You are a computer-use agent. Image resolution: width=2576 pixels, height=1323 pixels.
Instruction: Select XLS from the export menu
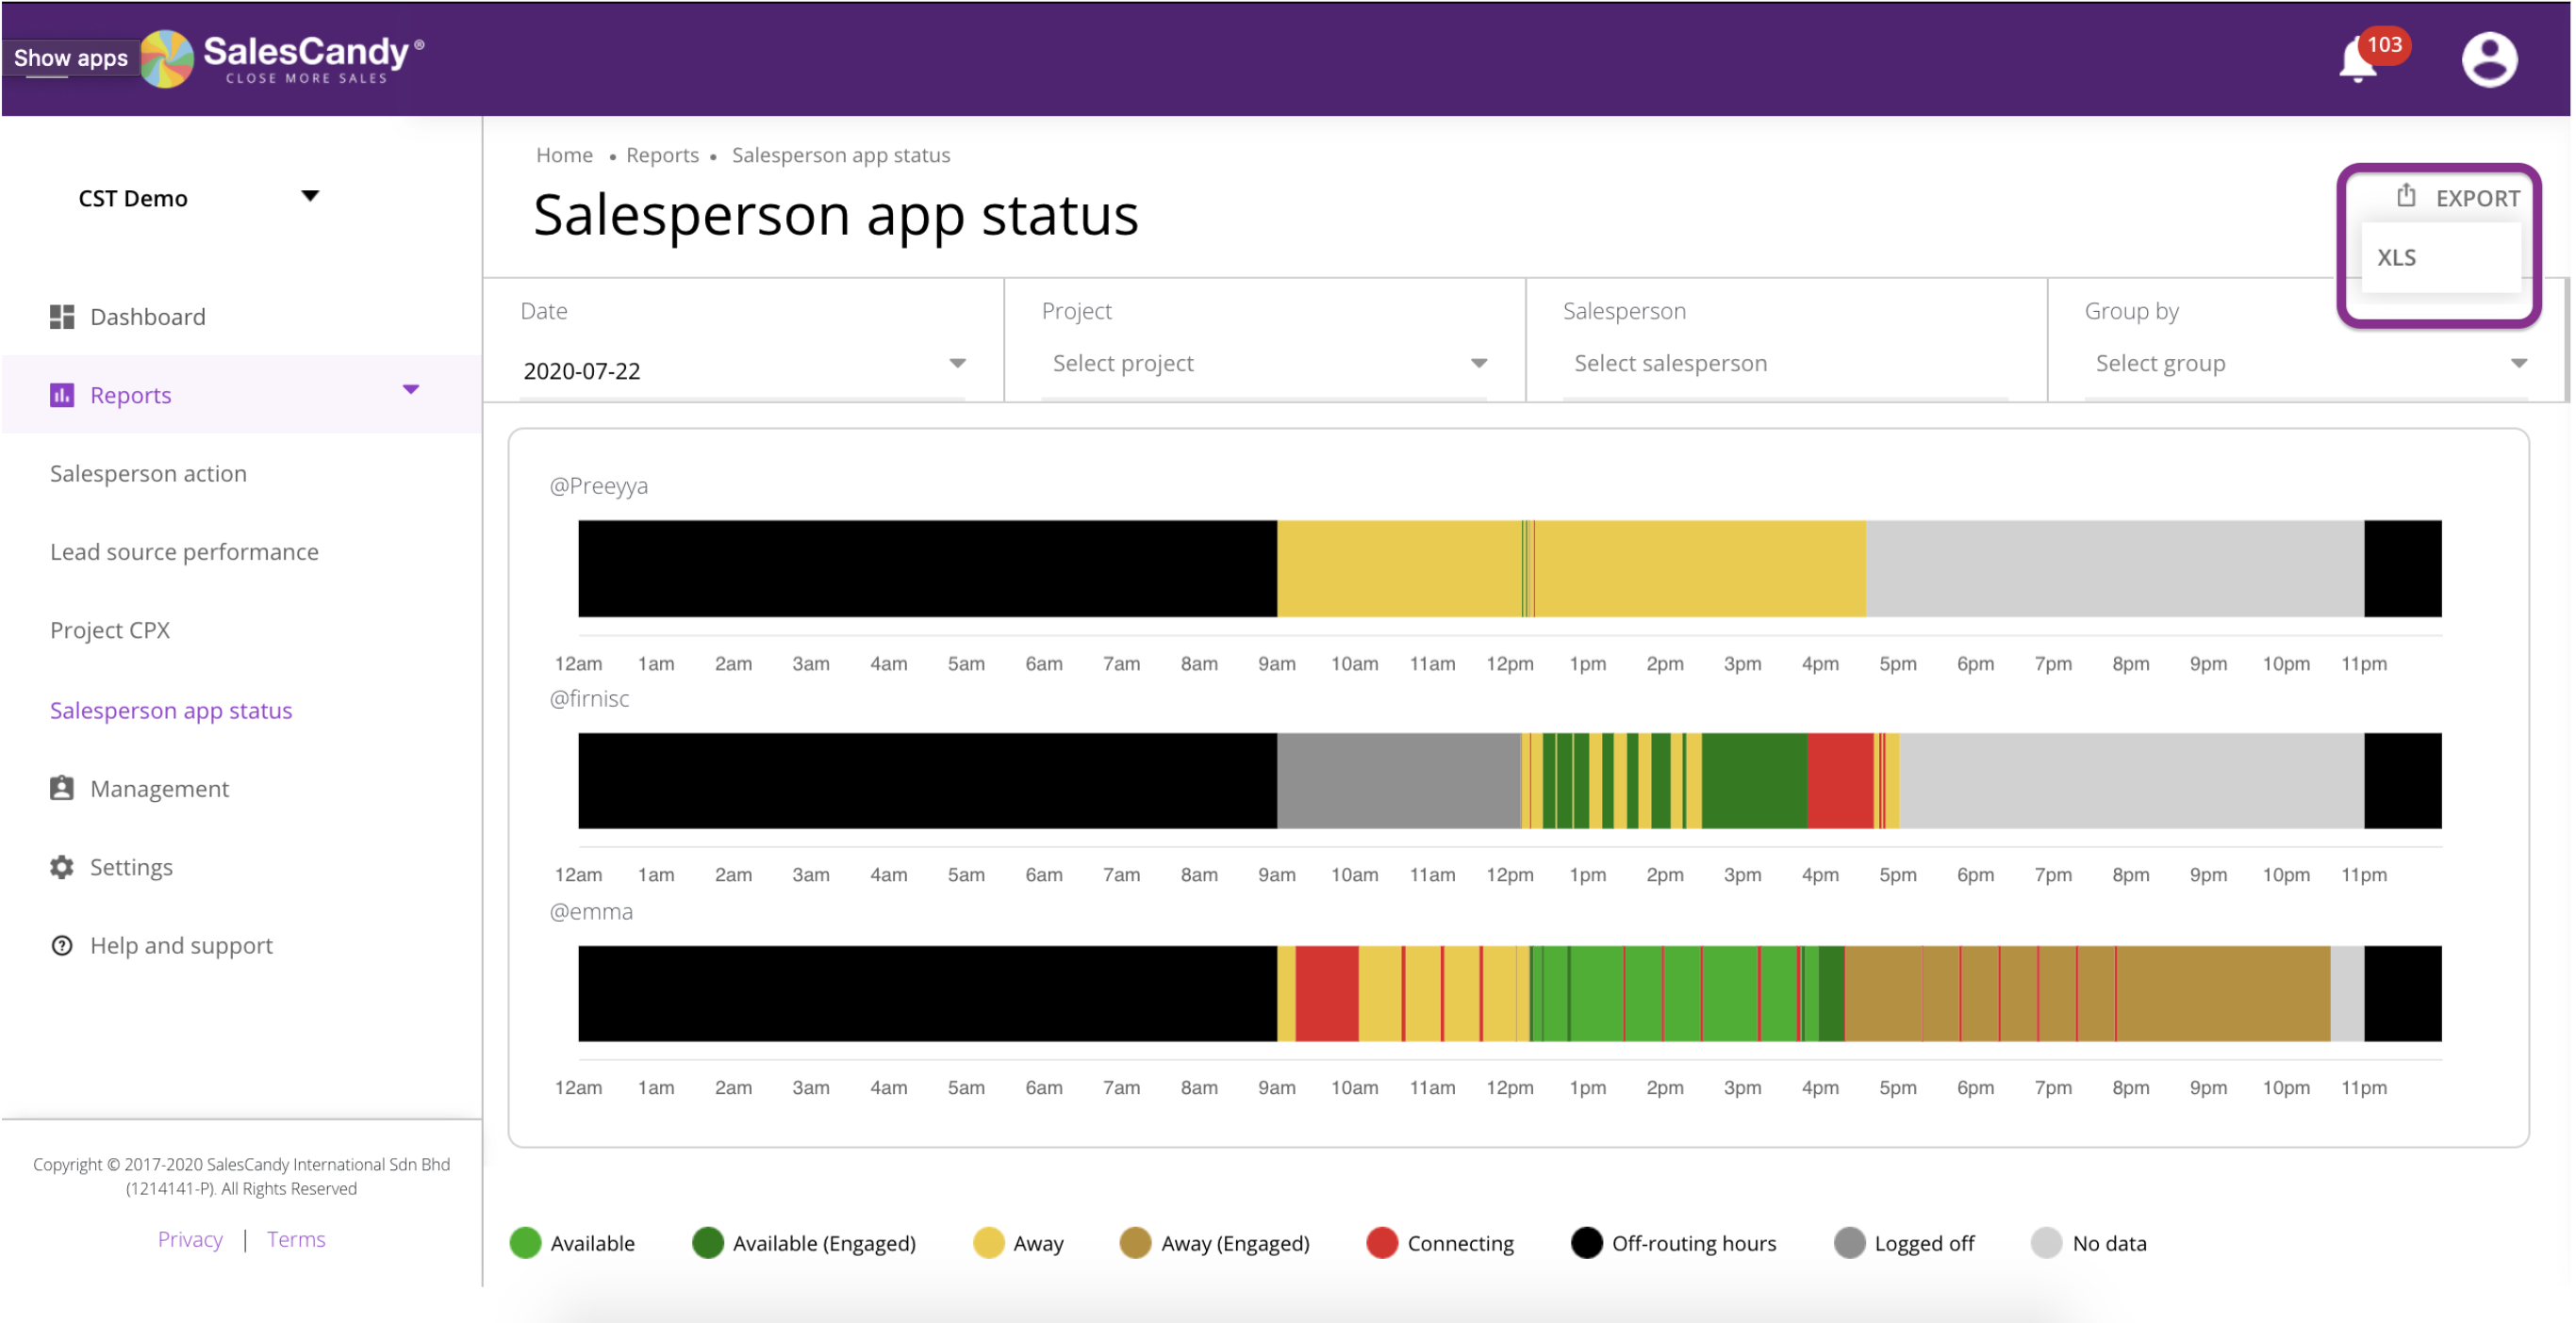[x=2397, y=258]
